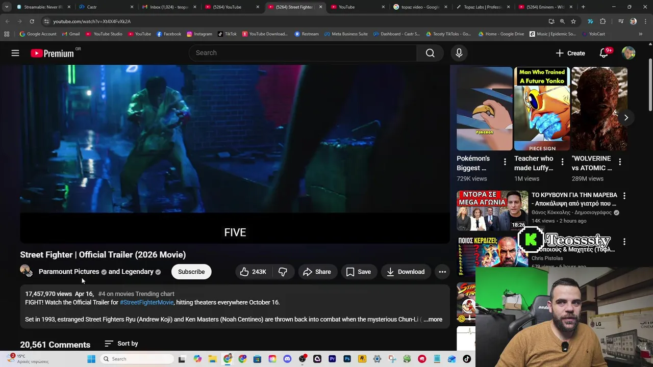Open the notifications bell
The height and width of the screenshot is (367, 653).
(604, 53)
